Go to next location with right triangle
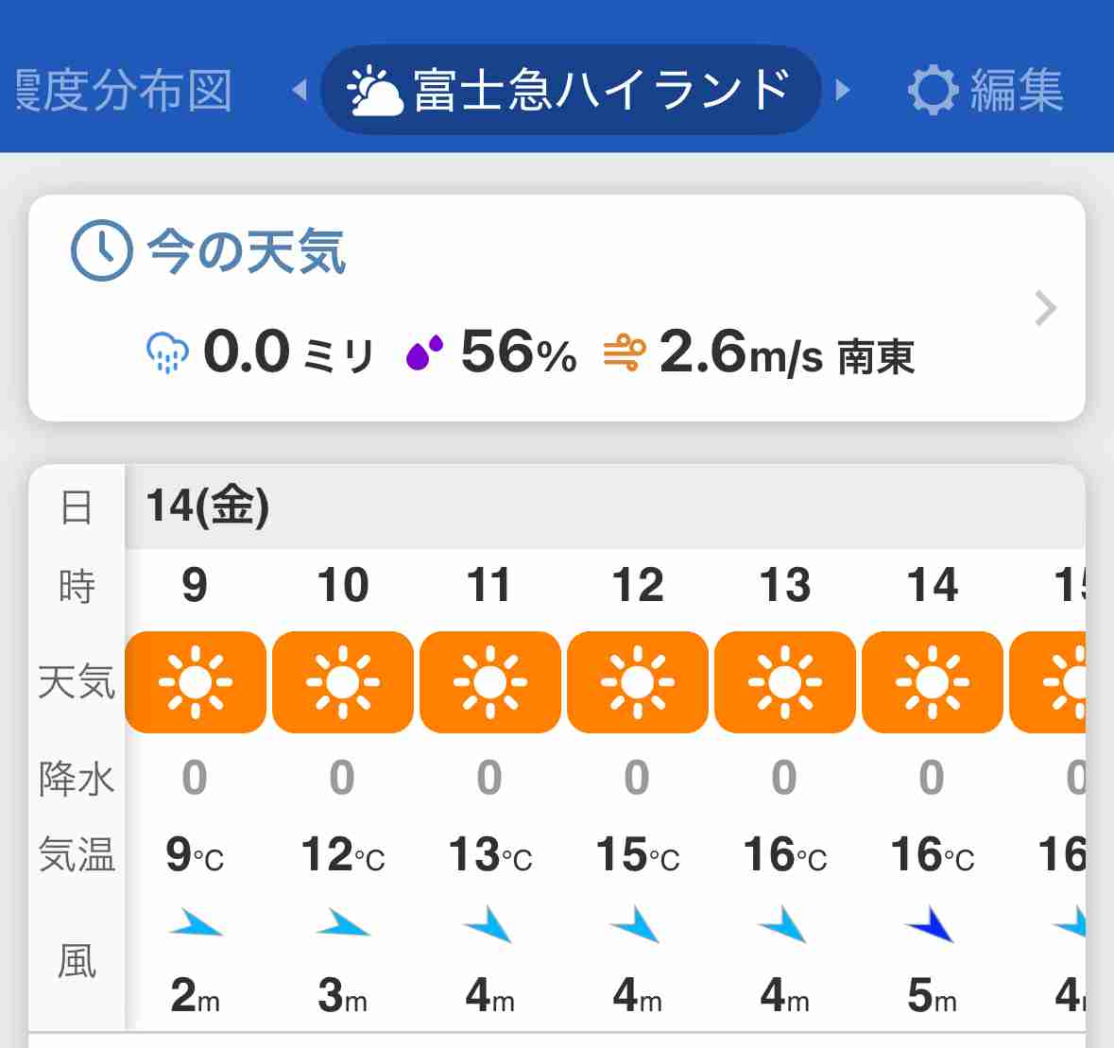The height and width of the screenshot is (1048, 1114). [x=843, y=90]
